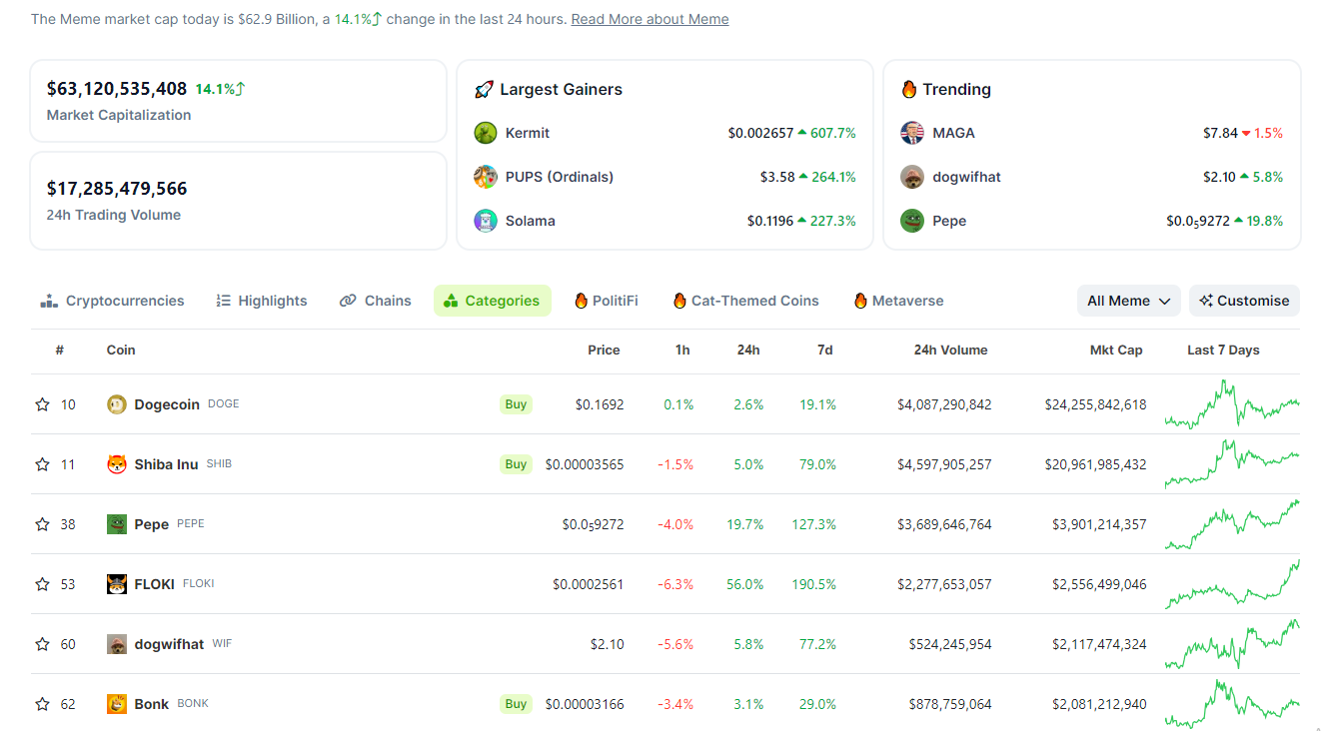The image size is (1321, 731).
Task: Click the Categories icon on green tab
Action: point(451,301)
